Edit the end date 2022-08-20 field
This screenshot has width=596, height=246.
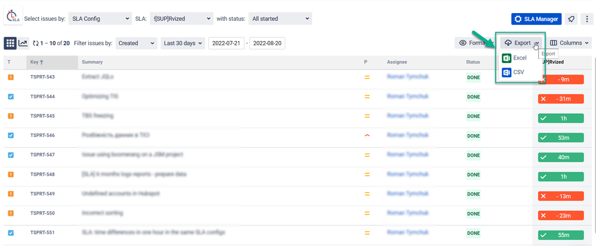pos(267,43)
